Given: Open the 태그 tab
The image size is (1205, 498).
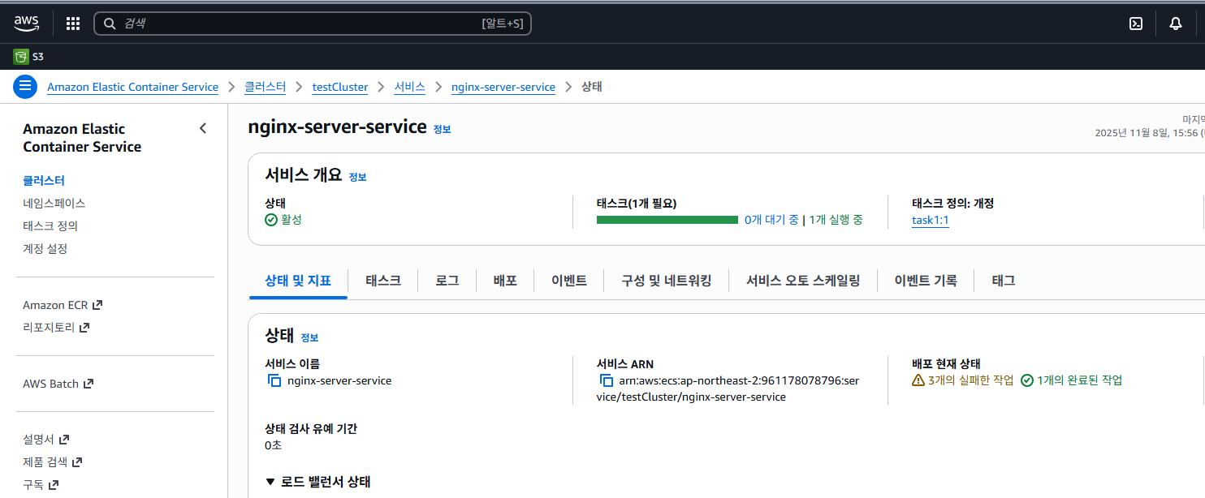Looking at the screenshot, I should [x=1004, y=281].
